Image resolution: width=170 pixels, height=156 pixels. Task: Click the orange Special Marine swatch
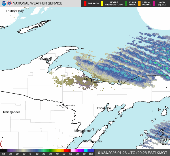pyautogui.click(x=139, y=3)
